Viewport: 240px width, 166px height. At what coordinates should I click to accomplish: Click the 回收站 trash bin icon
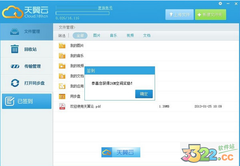pyautogui.click(x=15, y=49)
